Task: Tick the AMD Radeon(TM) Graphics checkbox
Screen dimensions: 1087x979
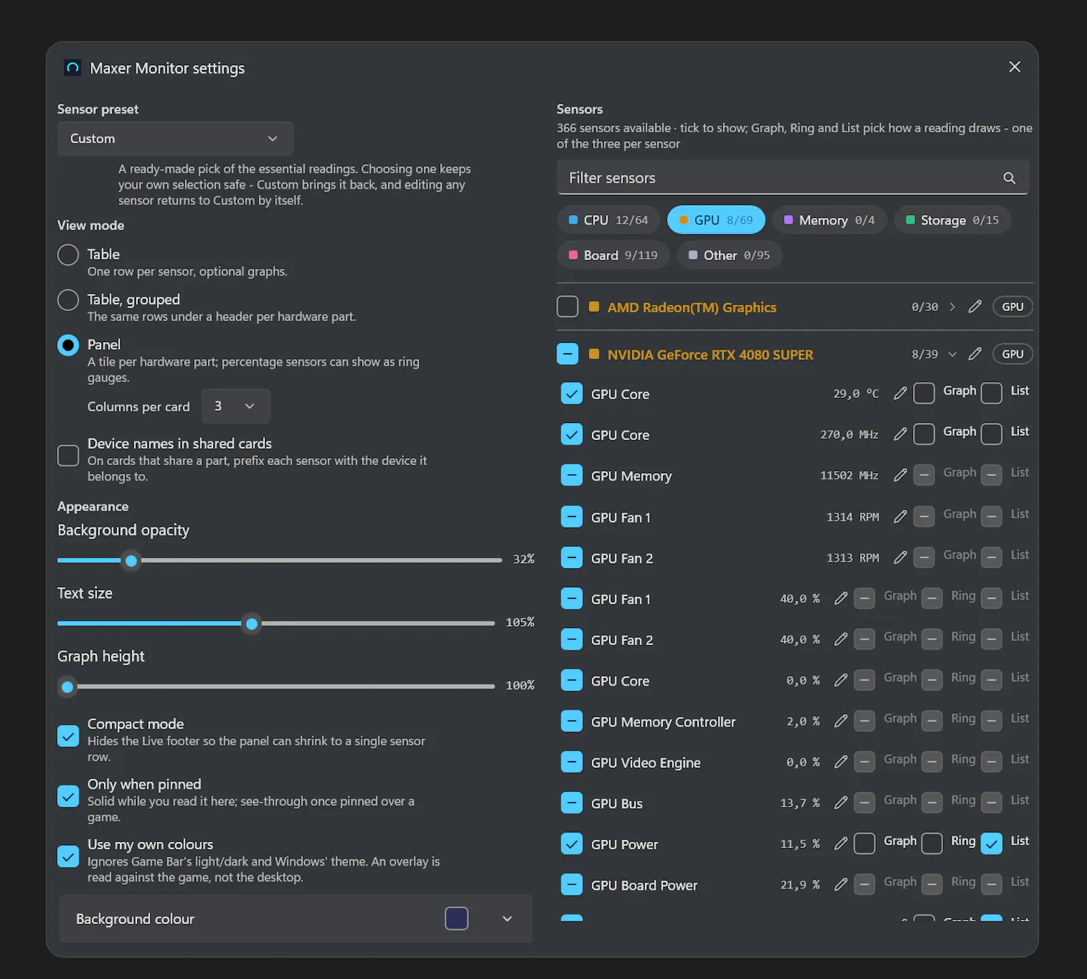Action: point(567,307)
